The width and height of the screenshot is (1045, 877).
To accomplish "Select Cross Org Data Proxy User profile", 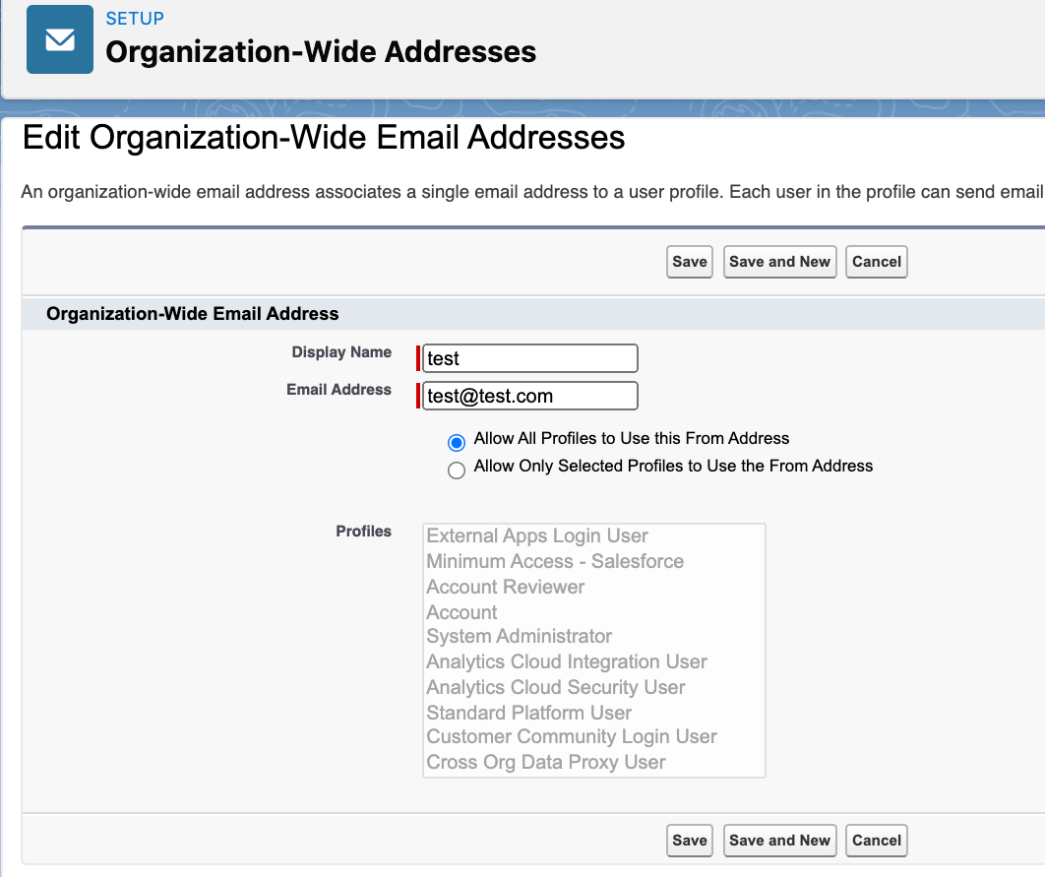I will [x=546, y=762].
